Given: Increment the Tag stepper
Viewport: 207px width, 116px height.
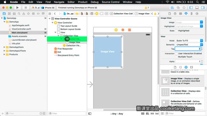Looking at the screenshot, I should pyautogui.click(x=202, y=48).
